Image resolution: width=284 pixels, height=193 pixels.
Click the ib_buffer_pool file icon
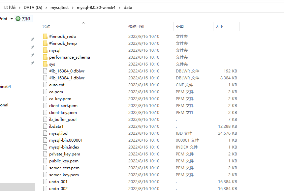(x=45, y=119)
